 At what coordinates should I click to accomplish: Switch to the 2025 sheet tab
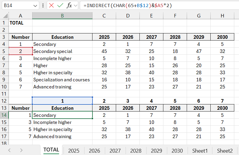(74, 151)
